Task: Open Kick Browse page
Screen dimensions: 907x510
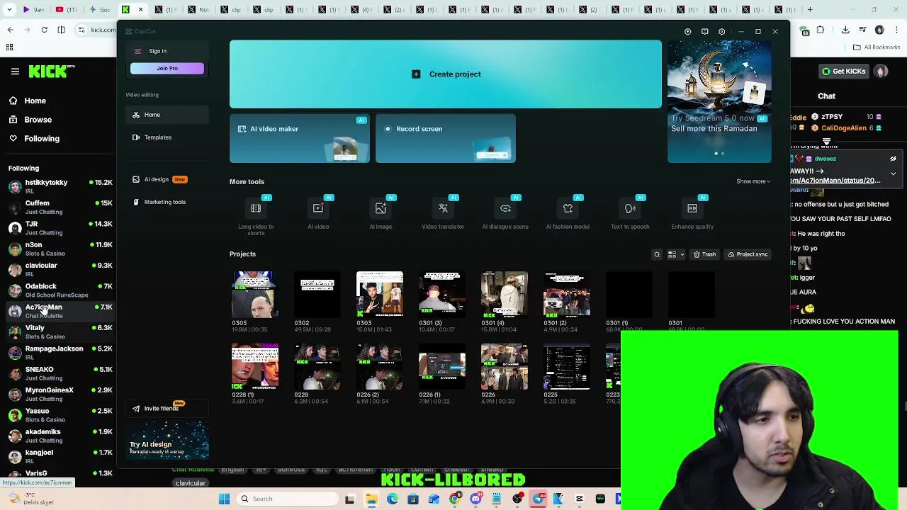Action: (30, 120)
